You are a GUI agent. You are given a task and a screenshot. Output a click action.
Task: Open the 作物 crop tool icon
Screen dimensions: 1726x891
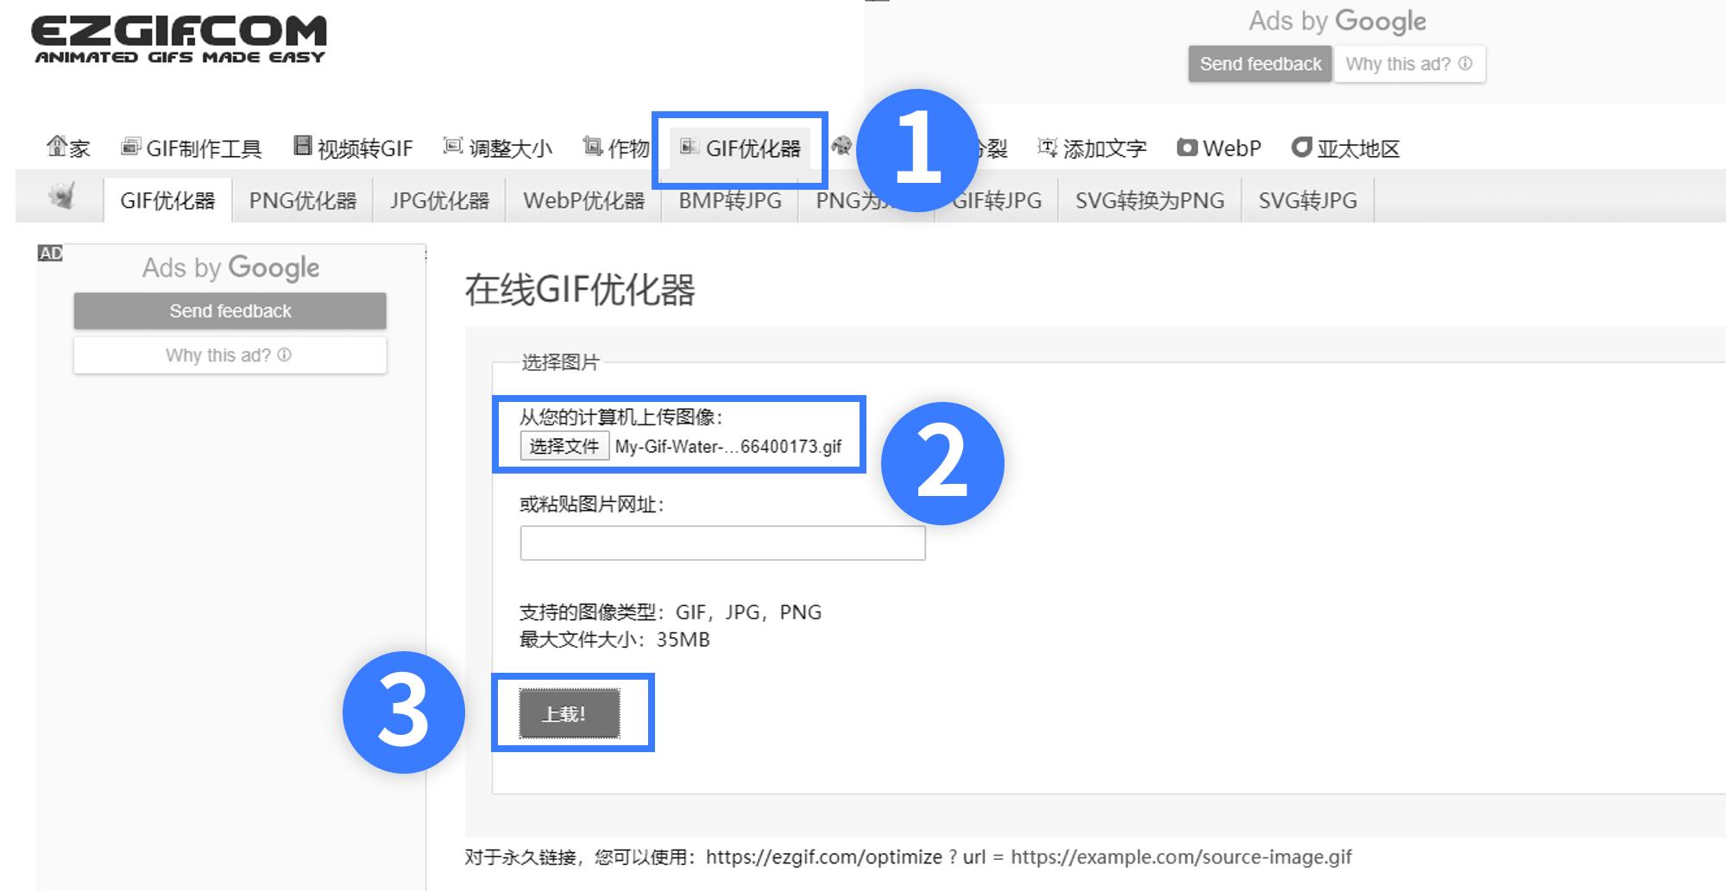coord(591,146)
